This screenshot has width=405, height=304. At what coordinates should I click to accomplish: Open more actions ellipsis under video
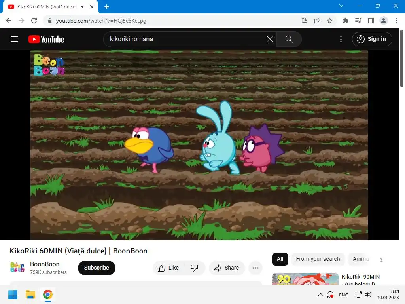pos(255,268)
